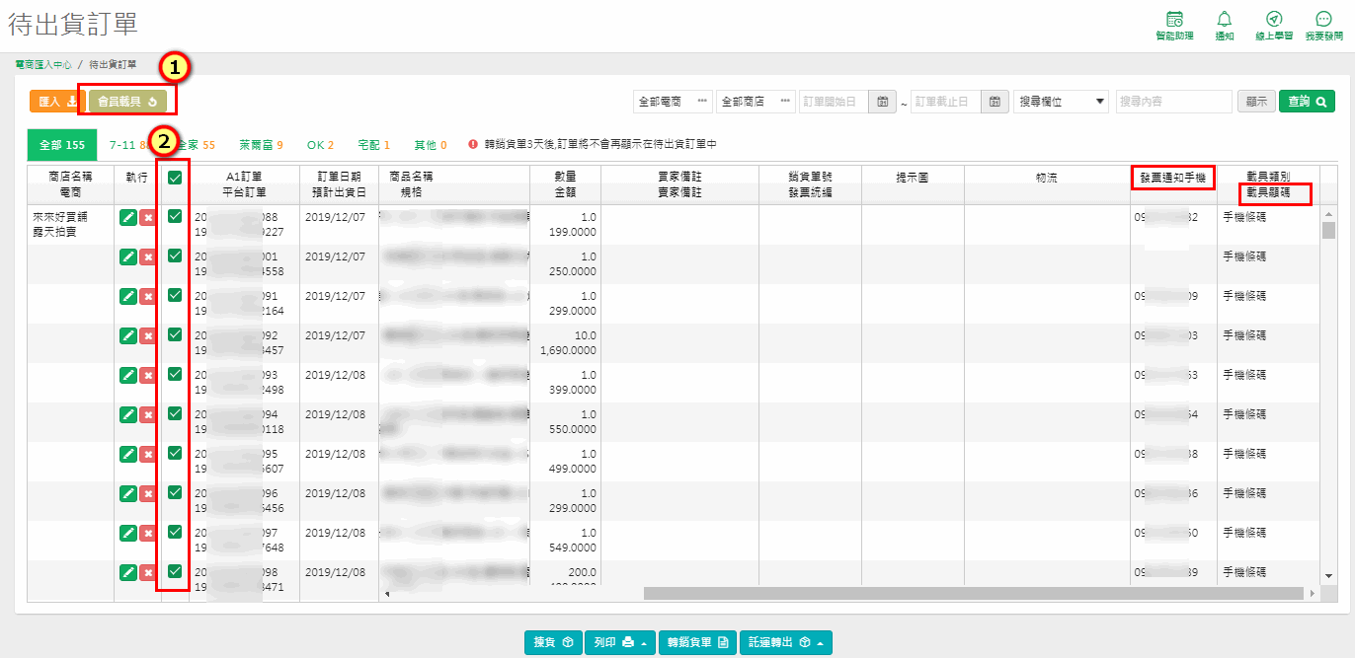Uncheck the order with quantity 200.0

[175, 571]
